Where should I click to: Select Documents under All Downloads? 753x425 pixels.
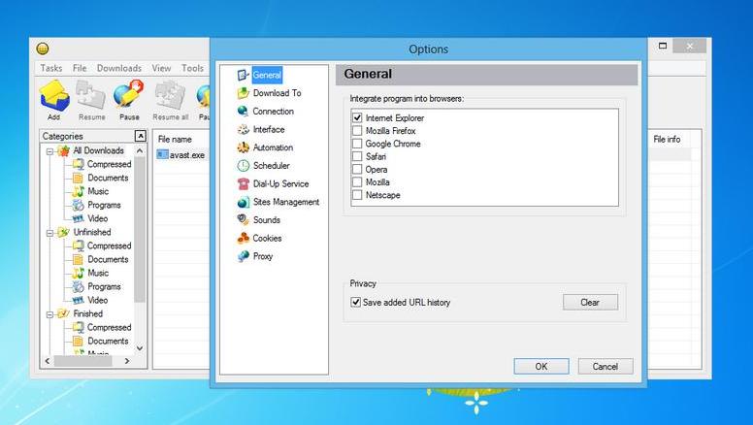pyautogui.click(x=108, y=178)
